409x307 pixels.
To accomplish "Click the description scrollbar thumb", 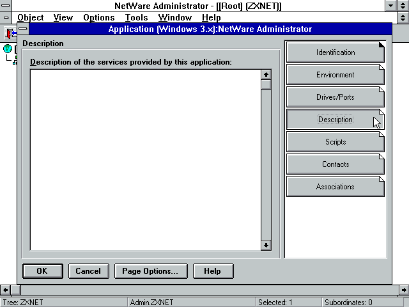I will [266, 85].
